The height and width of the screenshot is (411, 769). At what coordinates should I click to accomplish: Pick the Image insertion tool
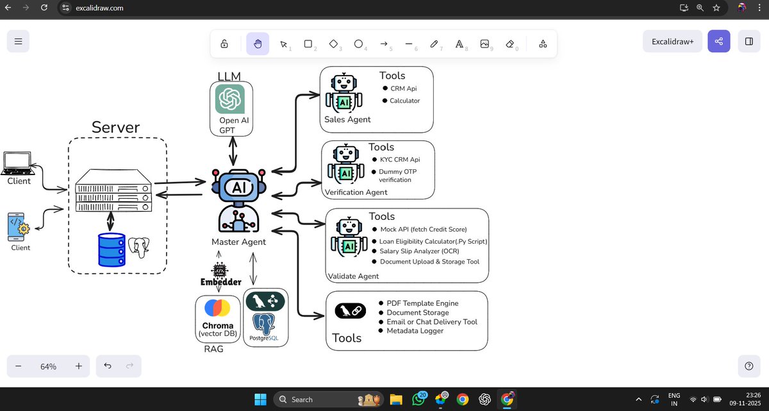(x=484, y=43)
